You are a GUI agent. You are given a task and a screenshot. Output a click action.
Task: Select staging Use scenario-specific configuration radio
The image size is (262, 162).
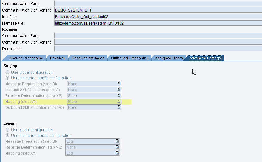click(7, 78)
